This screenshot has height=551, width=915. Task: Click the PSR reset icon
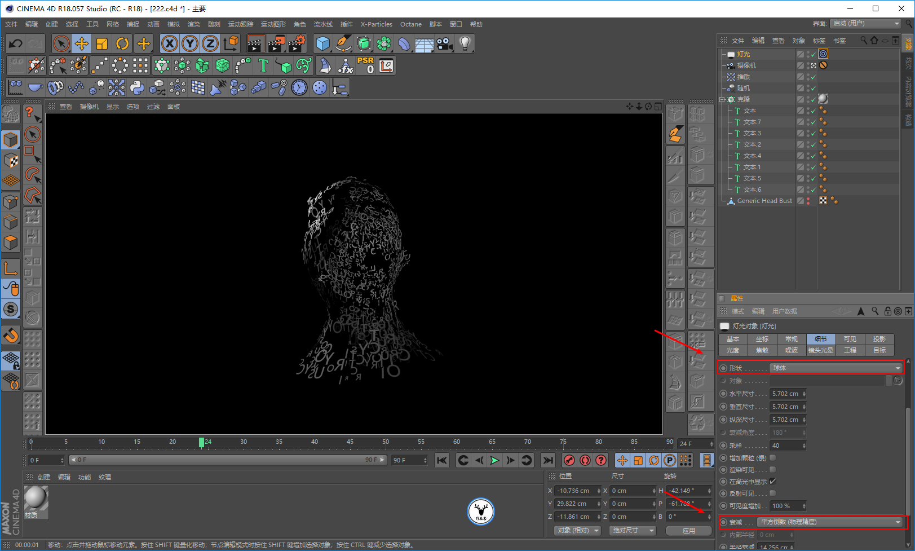[365, 65]
